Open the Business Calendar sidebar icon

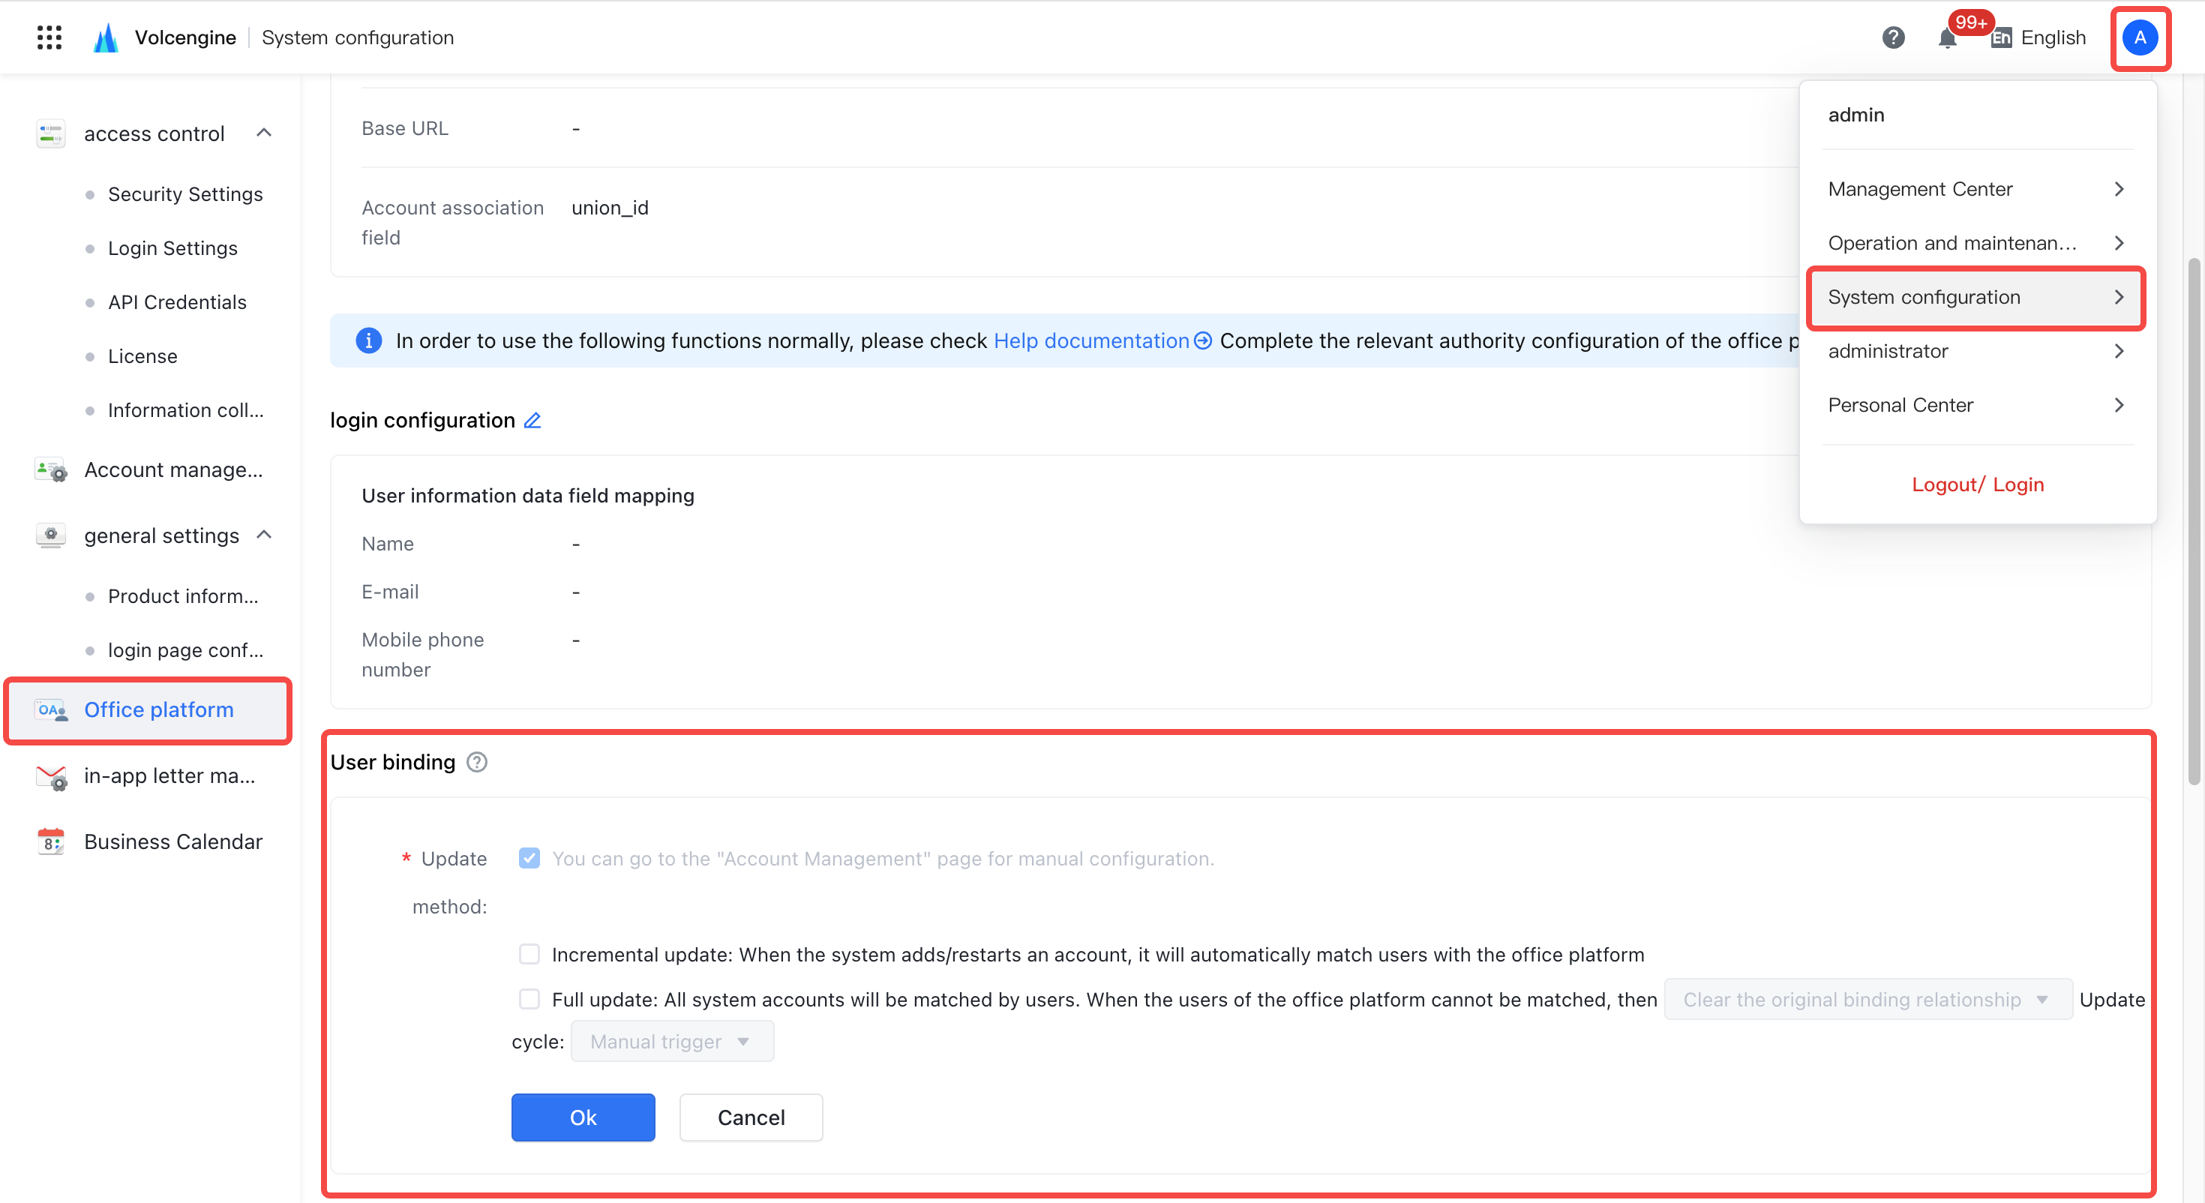click(x=51, y=841)
